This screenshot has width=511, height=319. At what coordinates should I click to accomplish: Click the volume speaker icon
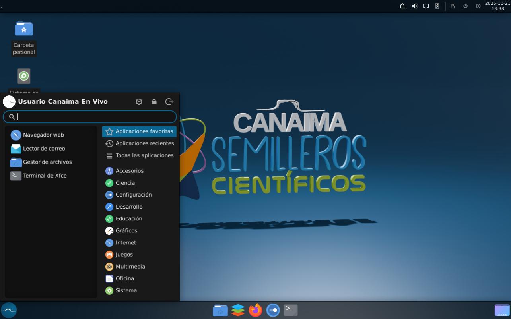414,6
